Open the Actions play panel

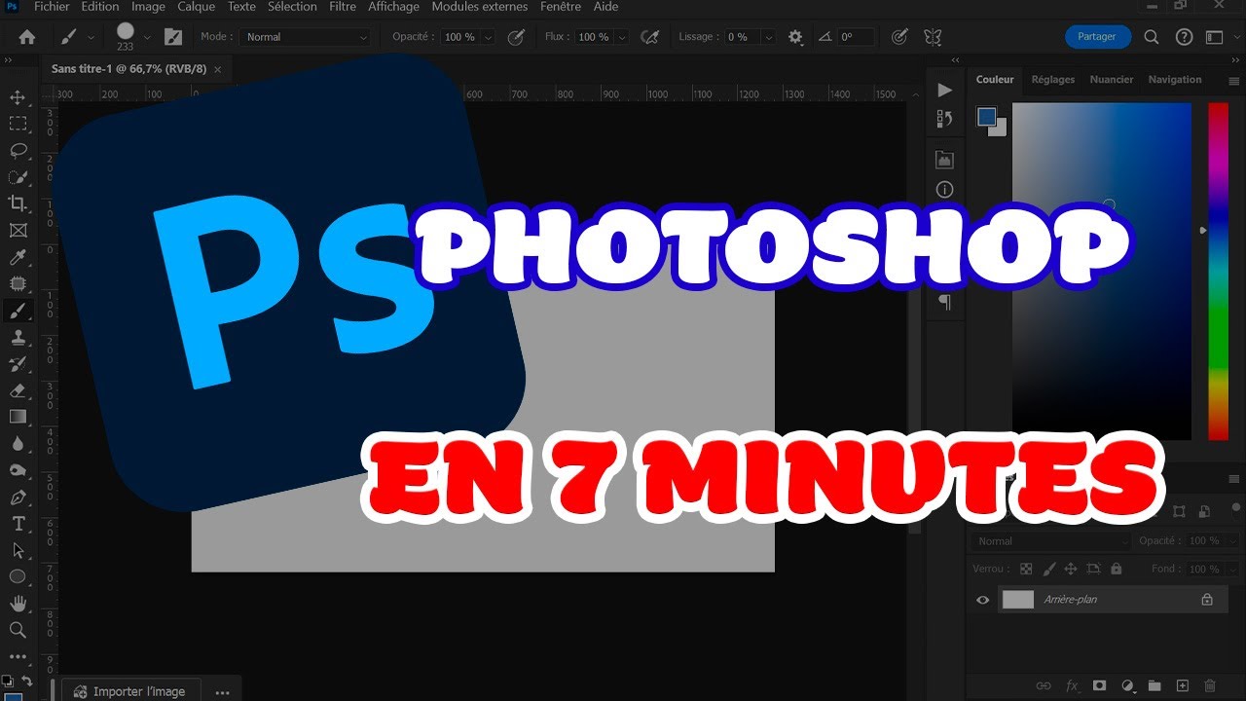pos(944,90)
